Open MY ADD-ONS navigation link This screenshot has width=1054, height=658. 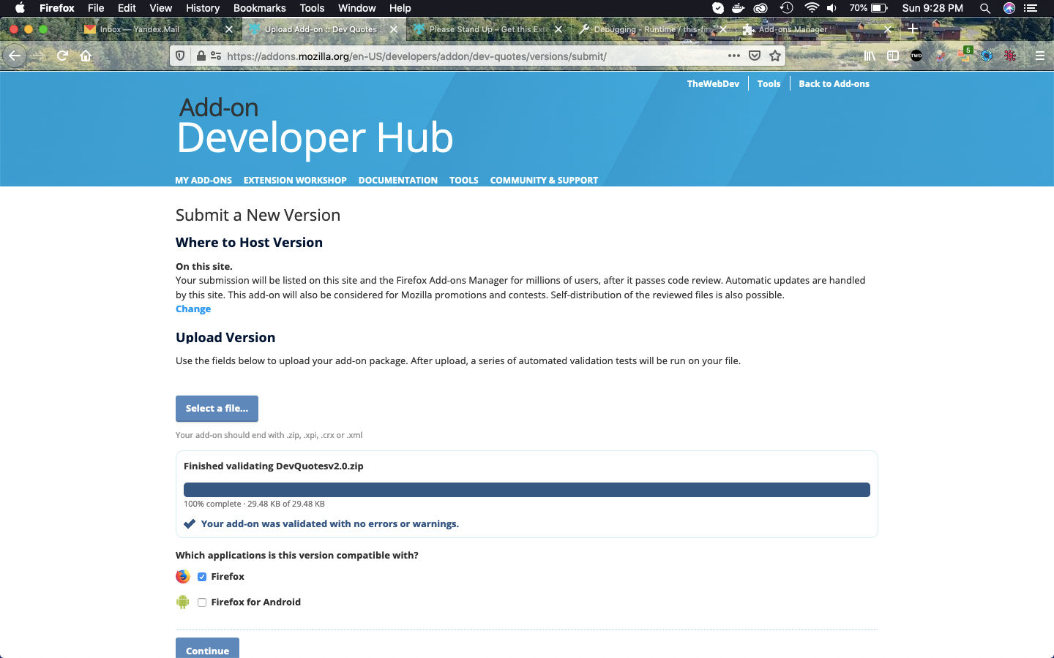203,180
